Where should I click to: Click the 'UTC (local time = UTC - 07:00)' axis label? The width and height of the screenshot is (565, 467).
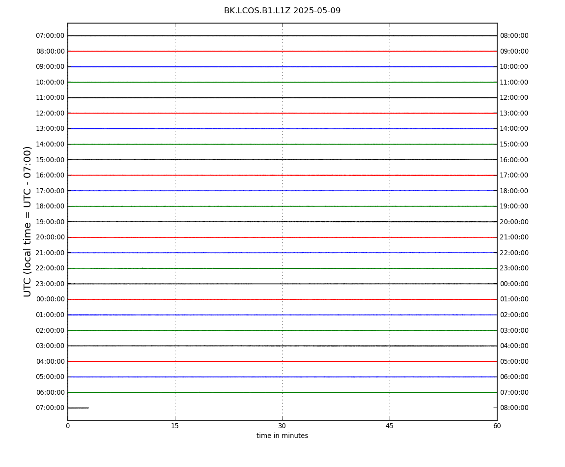tap(28, 221)
